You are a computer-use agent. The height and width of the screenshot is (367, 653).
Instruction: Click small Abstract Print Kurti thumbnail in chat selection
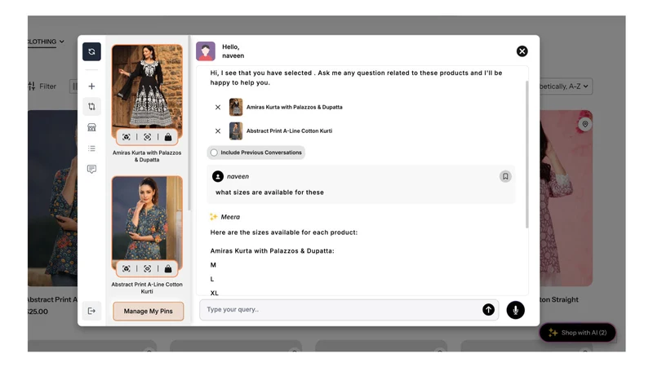click(x=236, y=130)
